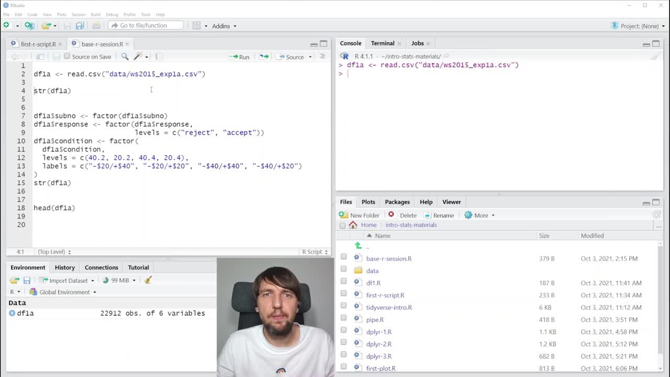Tick the checkbox next to dplyr-1.R
The image size is (670, 377).
343,331
